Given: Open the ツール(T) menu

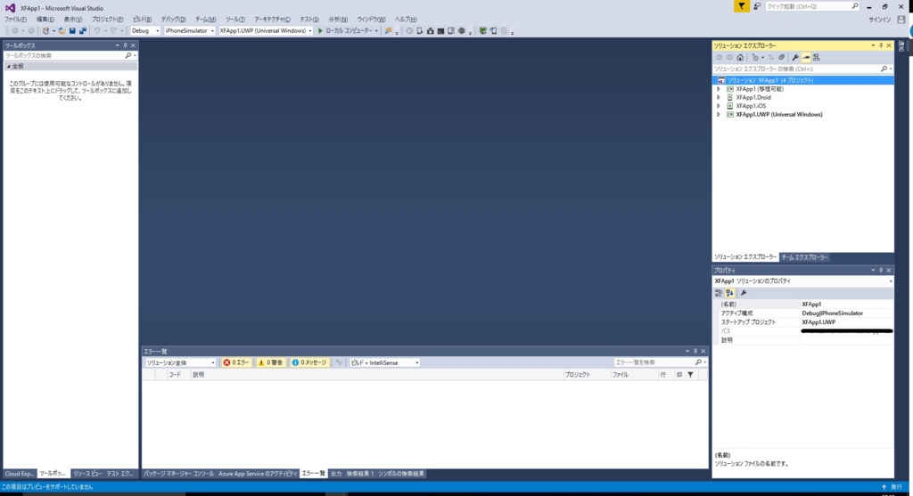Looking at the screenshot, I should [235, 20].
